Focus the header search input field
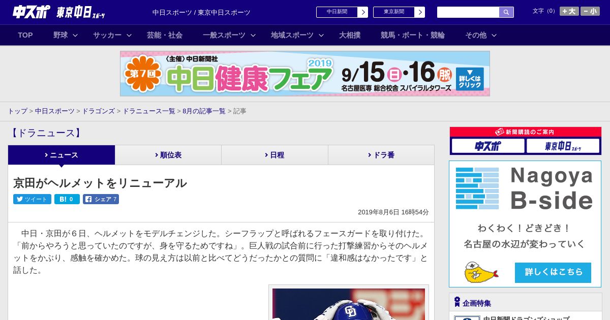610x320 pixels. (x=468, y=12)
